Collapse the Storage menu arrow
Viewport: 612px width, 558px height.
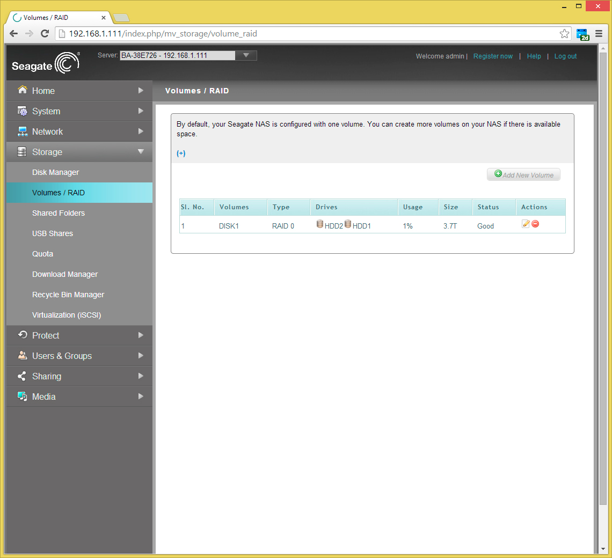click(141, 151)
